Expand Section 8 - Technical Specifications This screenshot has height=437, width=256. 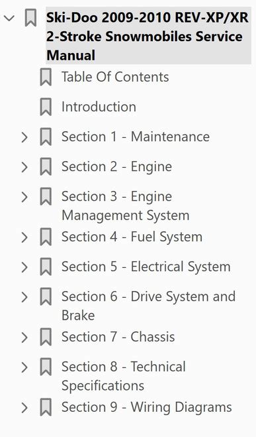point(24,367)
